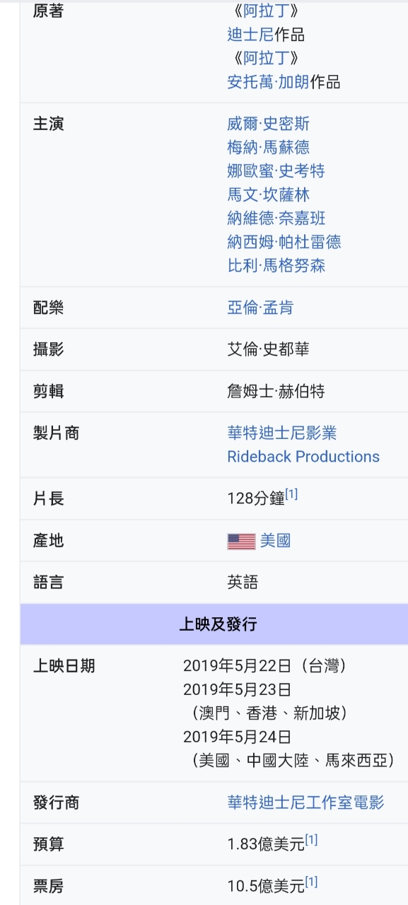The width and height of the screenshot is (408, 905).
Task: Click citation [1] beside 1.83億美元
Action: tap(311, 840)
